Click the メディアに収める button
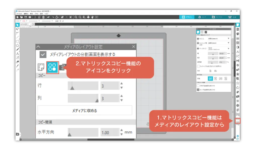This screenshot has height=148, width=258. coord(85,110)
